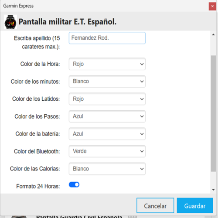This screenshot has height=218, width=218.
Task: Toggle the Formato 24 Horas switch
Action: 74,184
